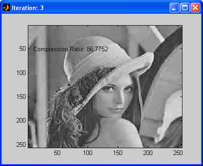Click the x-axis tick label 100
The image size is (203, 166).
click(x=88, y=153)
